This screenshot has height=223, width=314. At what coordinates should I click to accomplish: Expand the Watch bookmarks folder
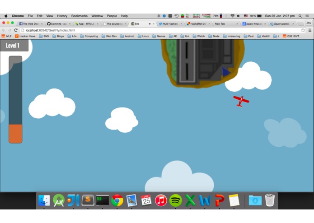[199, 36]
